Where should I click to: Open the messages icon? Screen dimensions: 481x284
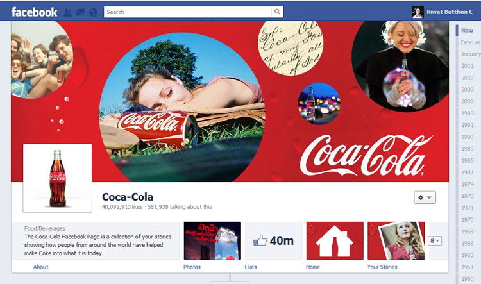tap(81, 12)
